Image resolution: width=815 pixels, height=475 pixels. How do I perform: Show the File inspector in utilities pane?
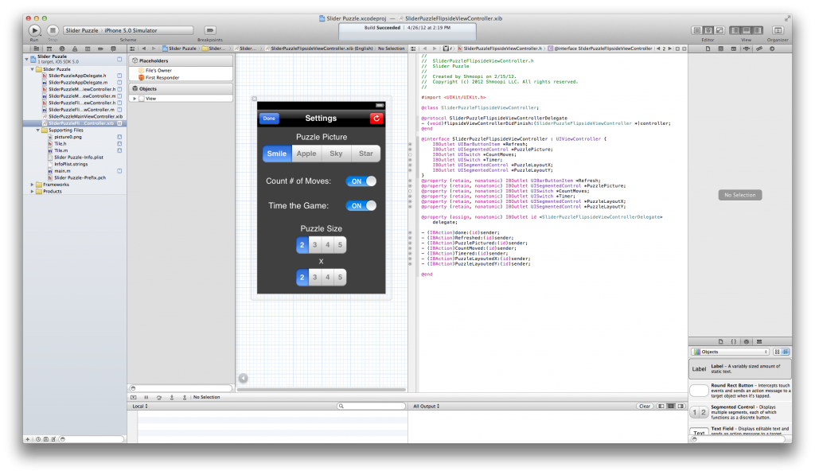coord(708,49)
